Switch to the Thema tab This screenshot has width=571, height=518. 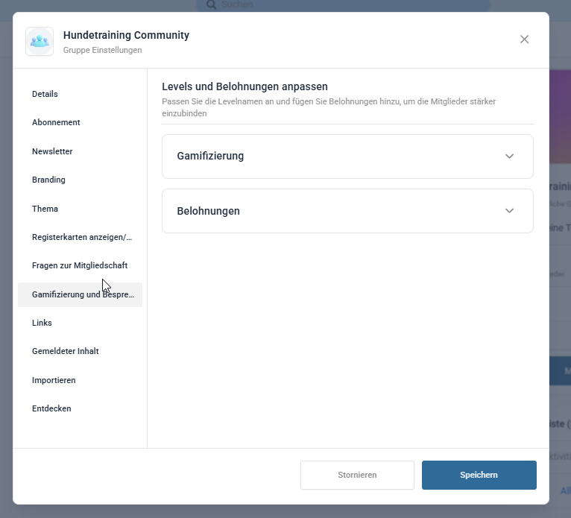(x=45, y=209)
